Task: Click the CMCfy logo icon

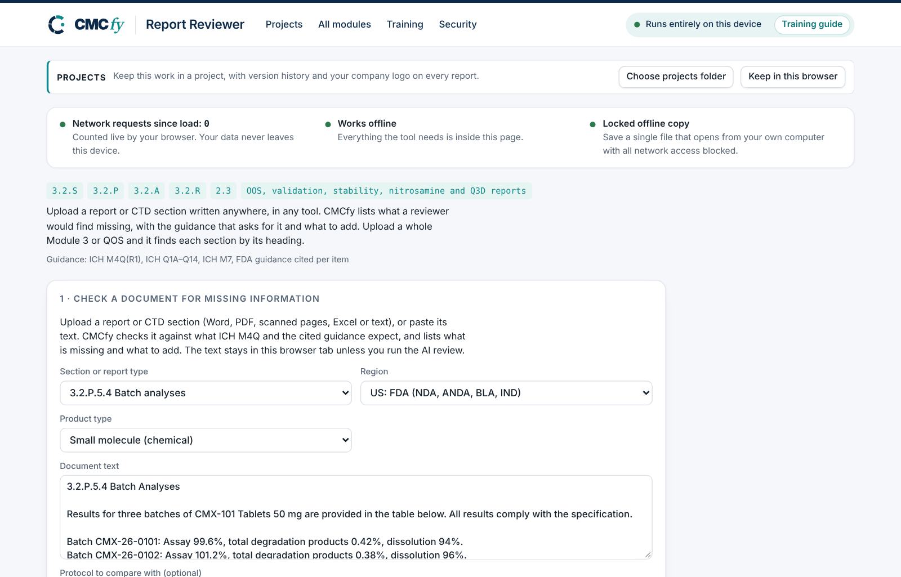Action: 56,25
